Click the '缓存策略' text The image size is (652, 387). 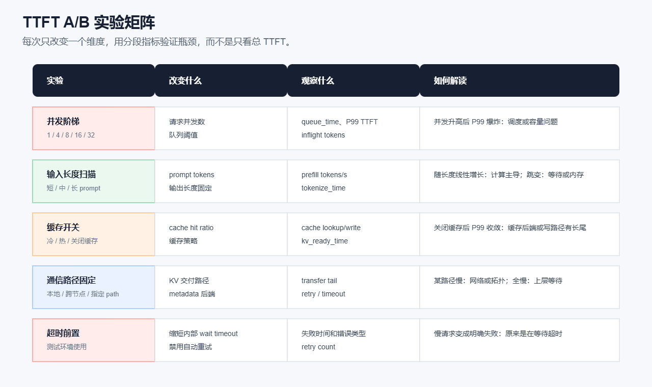pyautogui.click(x=183, y=241)
